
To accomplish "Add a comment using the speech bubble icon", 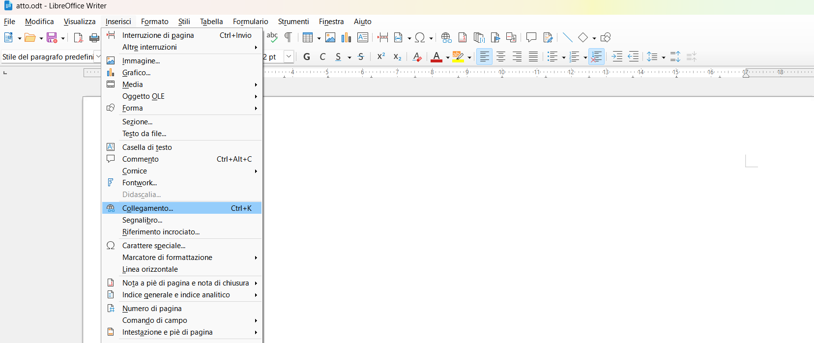I will (531, 37).
